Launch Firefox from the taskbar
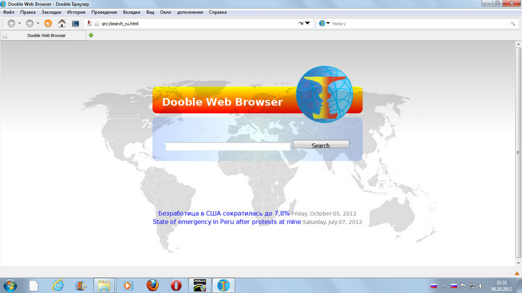The width and height of the screenshot is (522, 293). 152,285
